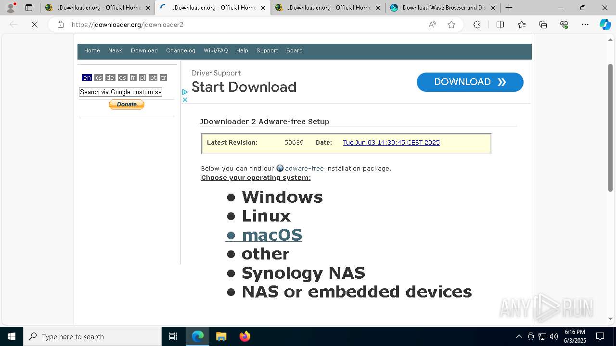Click Edge icon in taskbar
616x346 pixels.
pos(198,336)
